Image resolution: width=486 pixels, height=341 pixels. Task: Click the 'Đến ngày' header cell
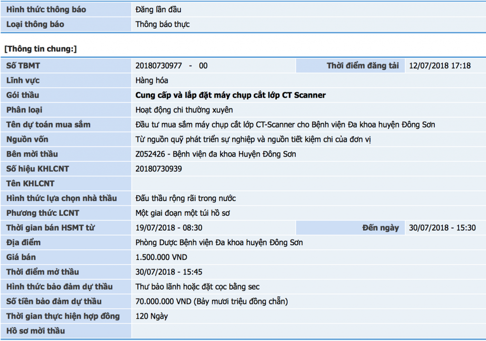click(350, 228)
